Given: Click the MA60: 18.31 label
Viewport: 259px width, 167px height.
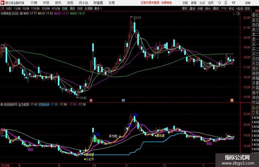Looking at the screenshot, I should (x=78, y=13).
